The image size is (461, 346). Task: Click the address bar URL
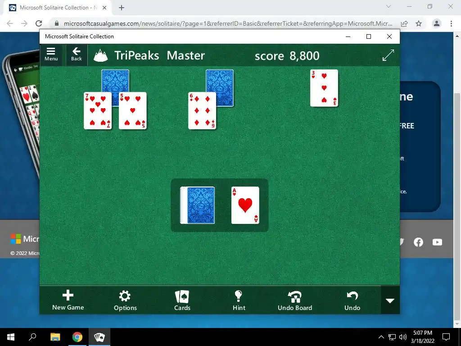(228, 23)
